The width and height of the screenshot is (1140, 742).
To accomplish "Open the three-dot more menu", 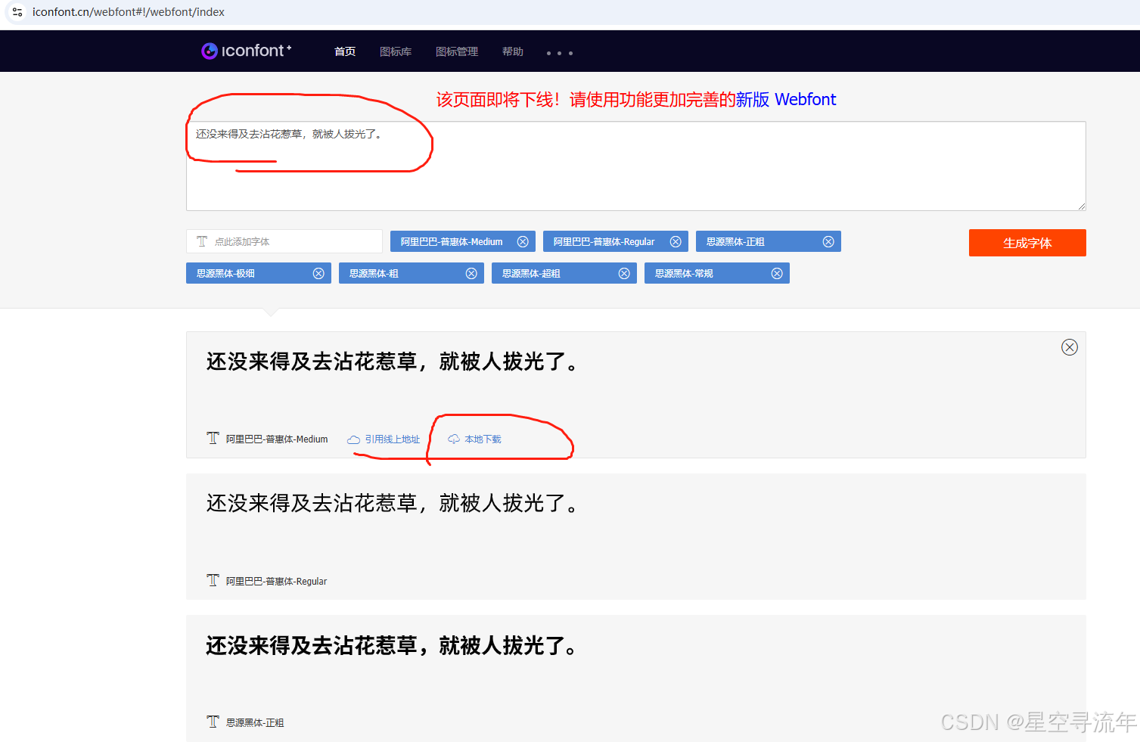I will (560, 53).
